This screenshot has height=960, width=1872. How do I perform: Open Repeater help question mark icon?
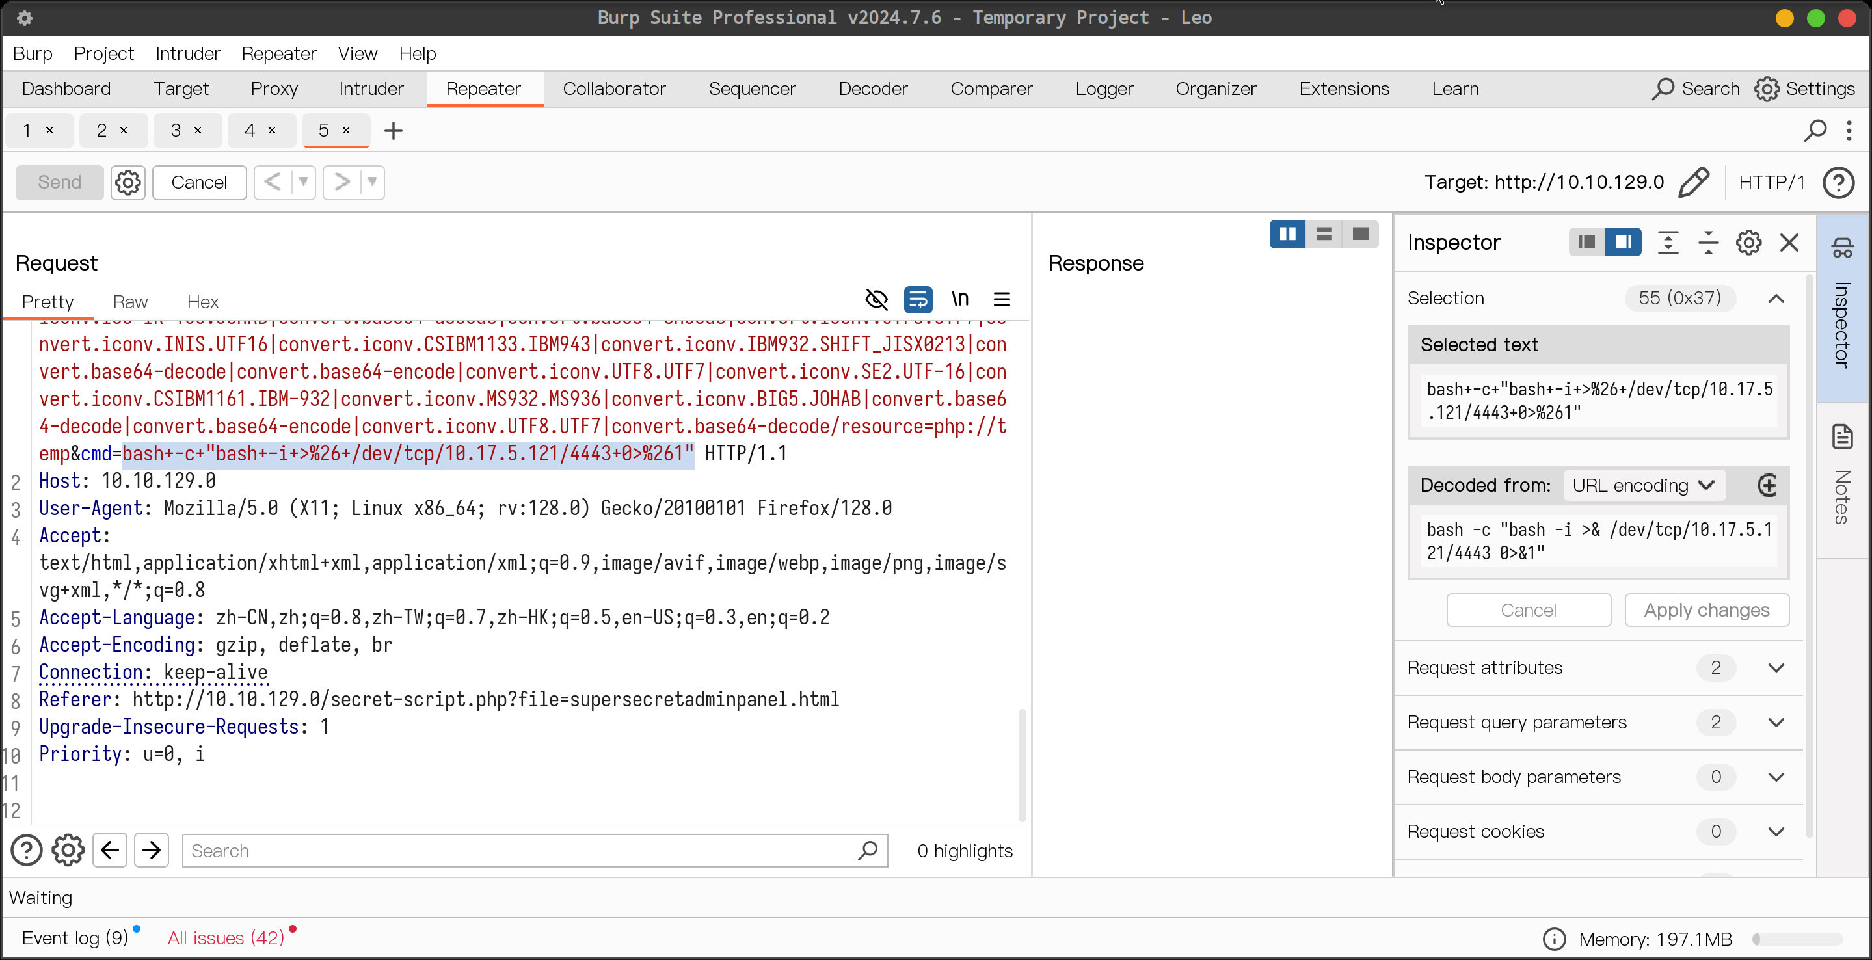[1838, 182]
